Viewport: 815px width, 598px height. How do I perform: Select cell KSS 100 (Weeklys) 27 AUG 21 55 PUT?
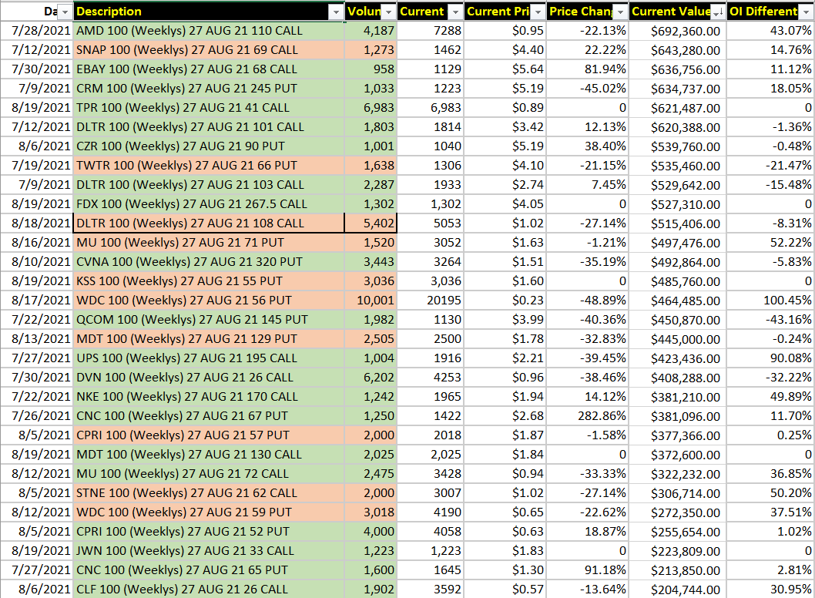(x=209, y=281)
